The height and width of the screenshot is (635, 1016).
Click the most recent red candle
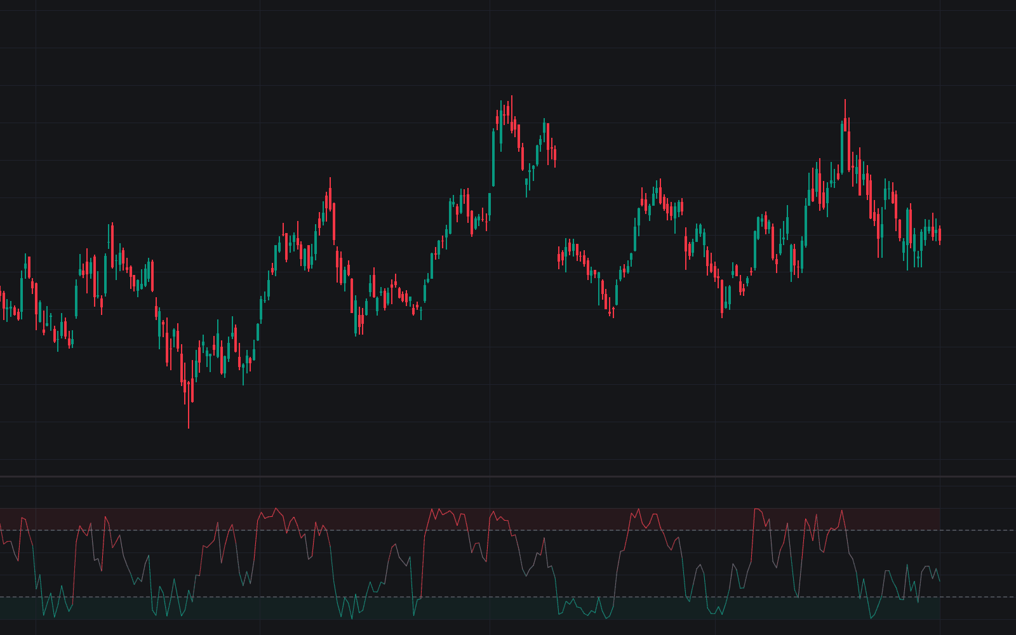tap(940, 235)
